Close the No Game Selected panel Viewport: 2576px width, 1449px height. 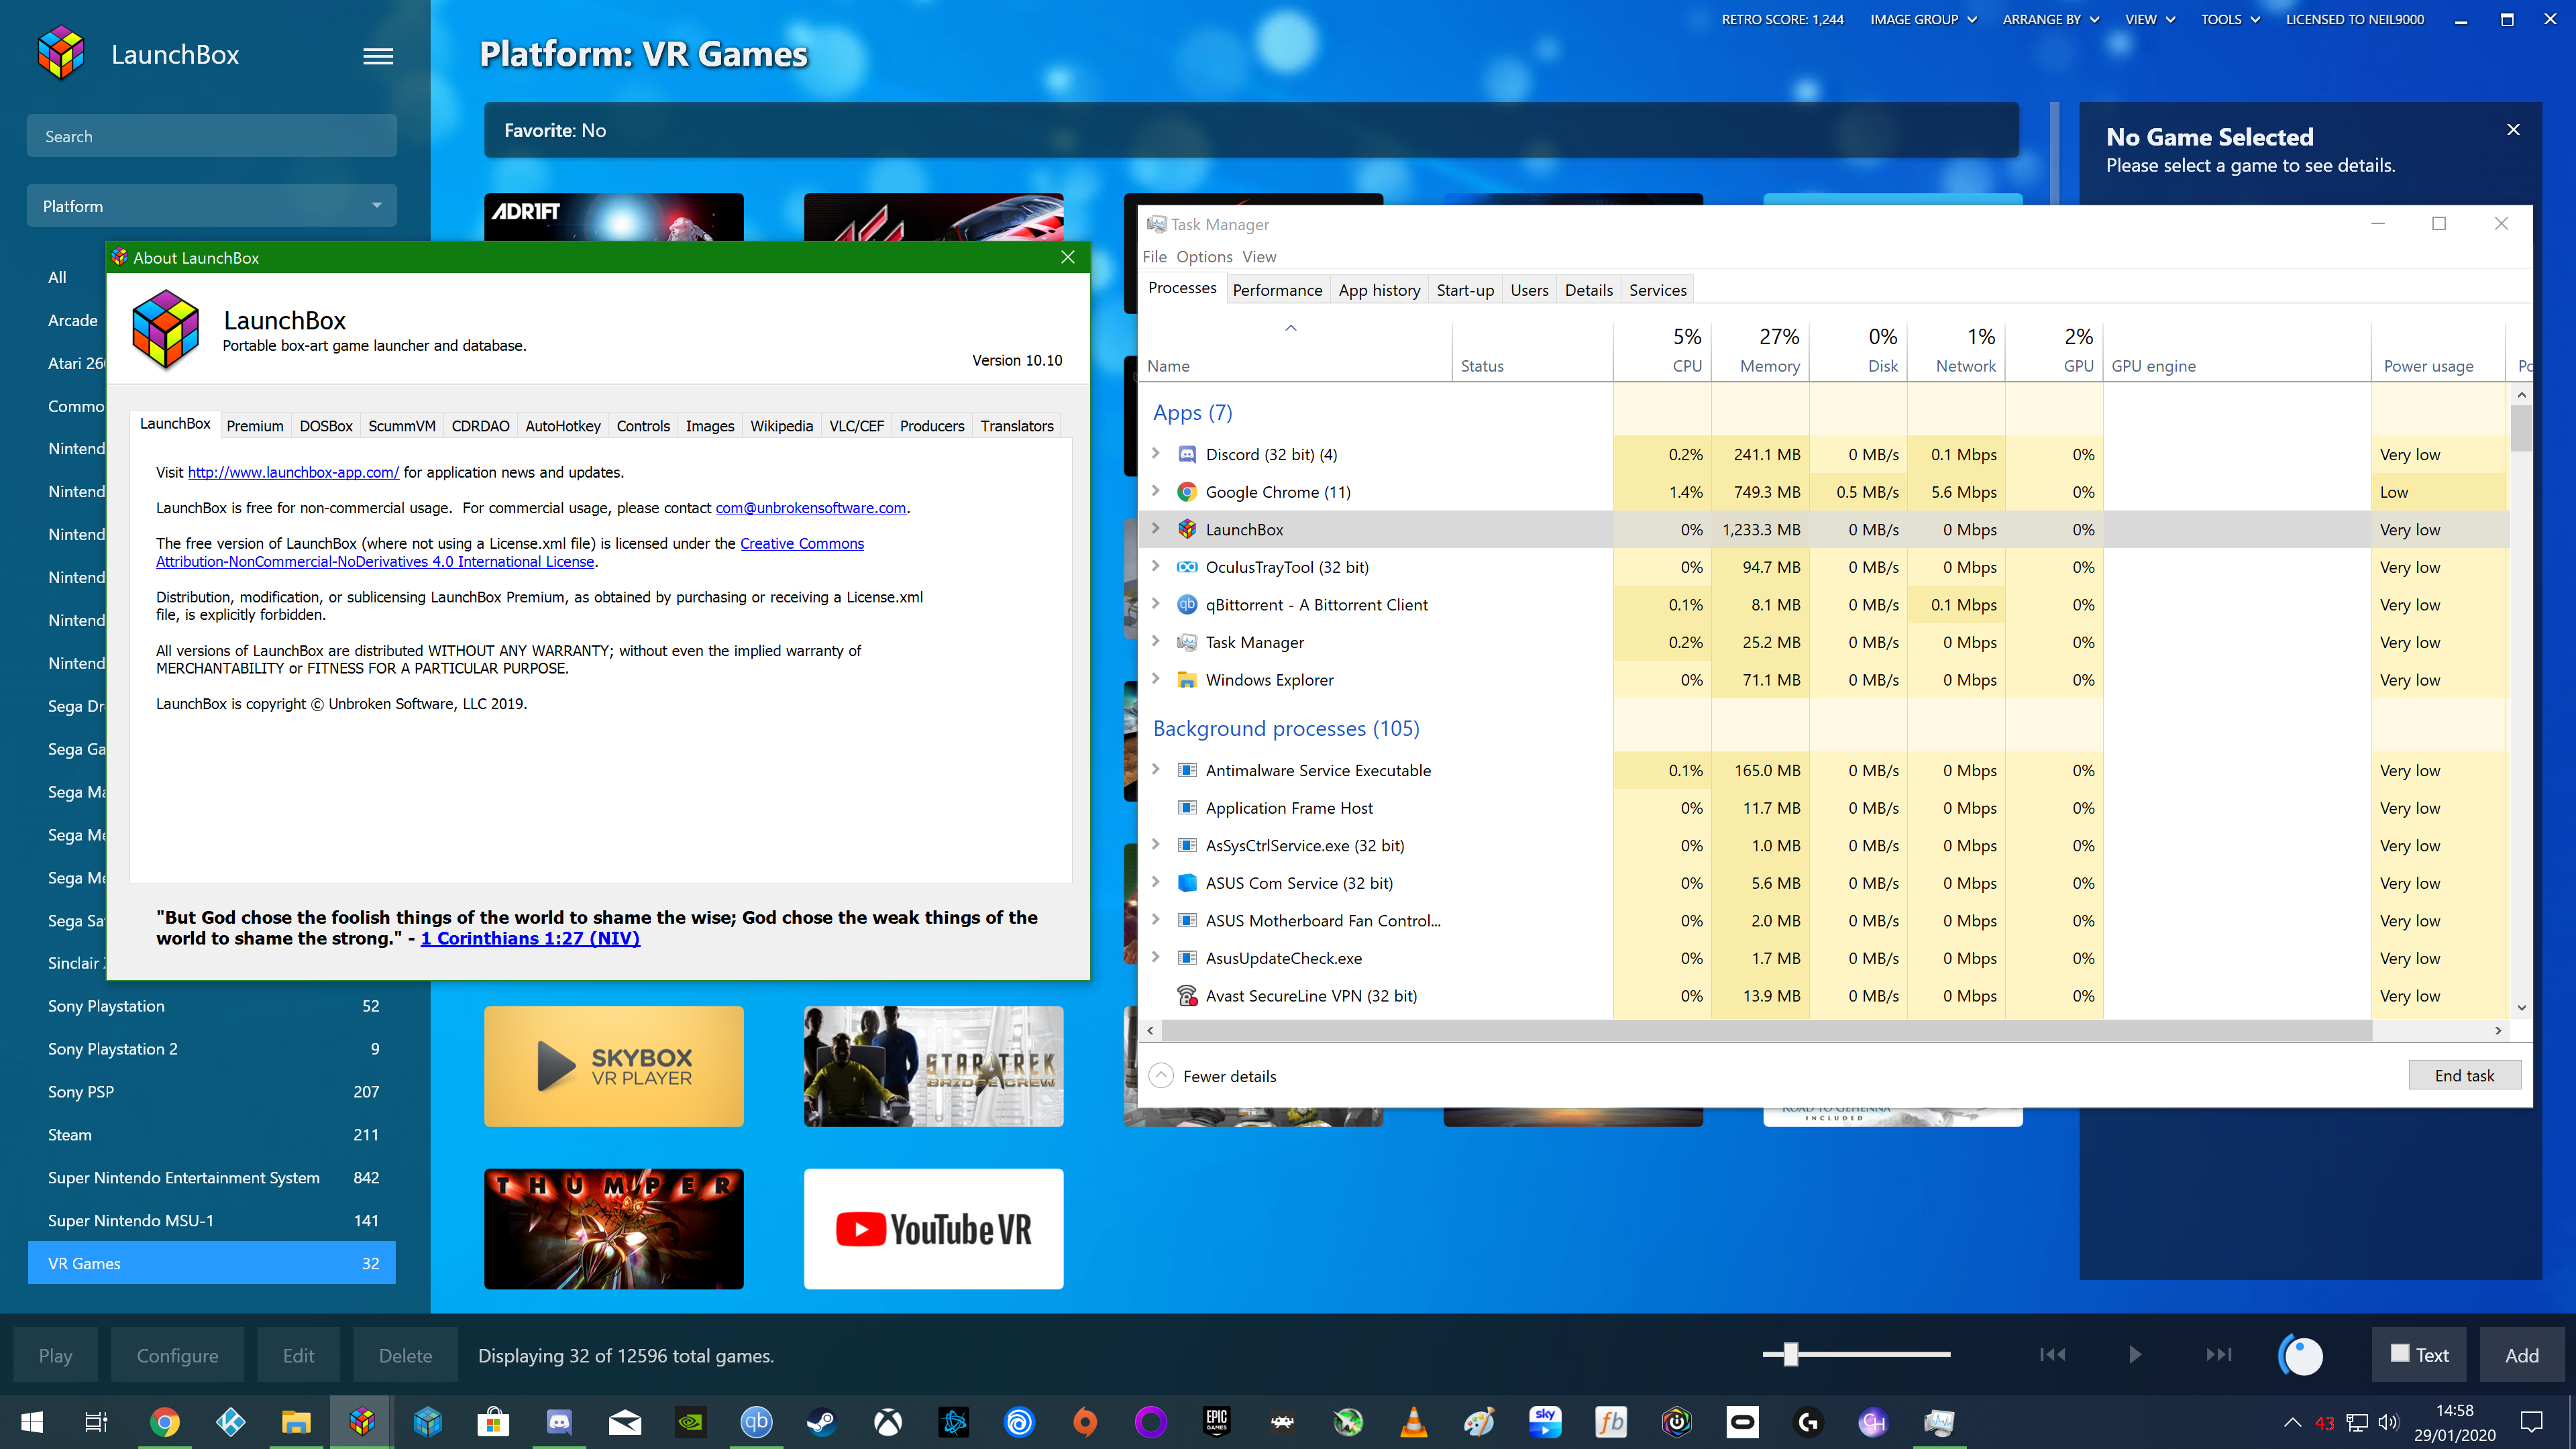coord(2513,130)
